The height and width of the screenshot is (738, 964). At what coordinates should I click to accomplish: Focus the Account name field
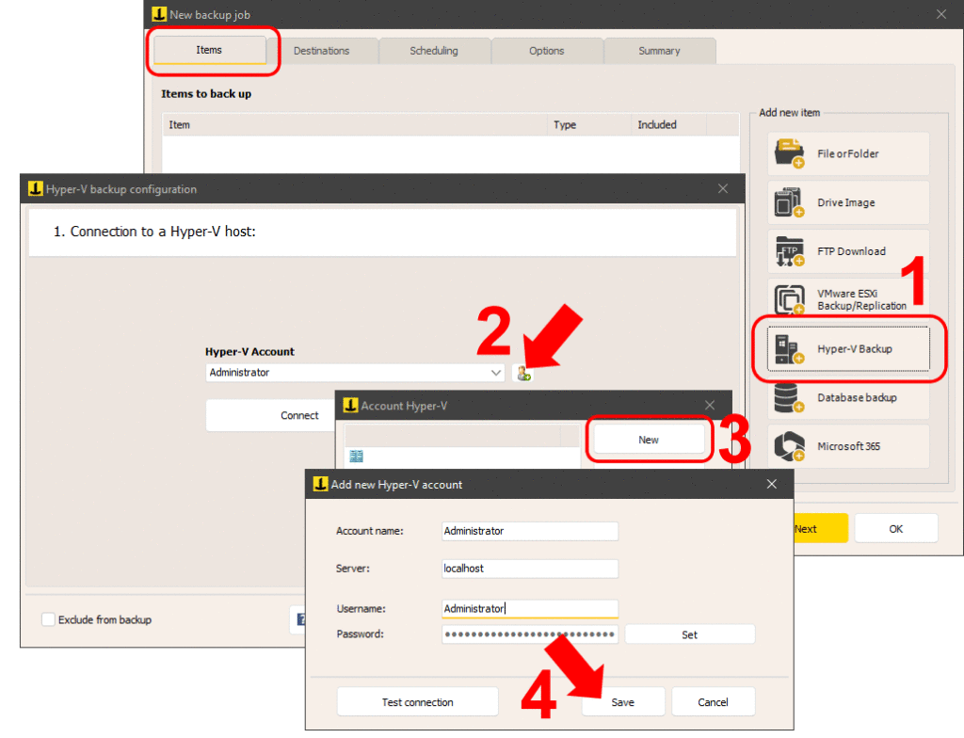pyautogui.click(x=530, y=531)
